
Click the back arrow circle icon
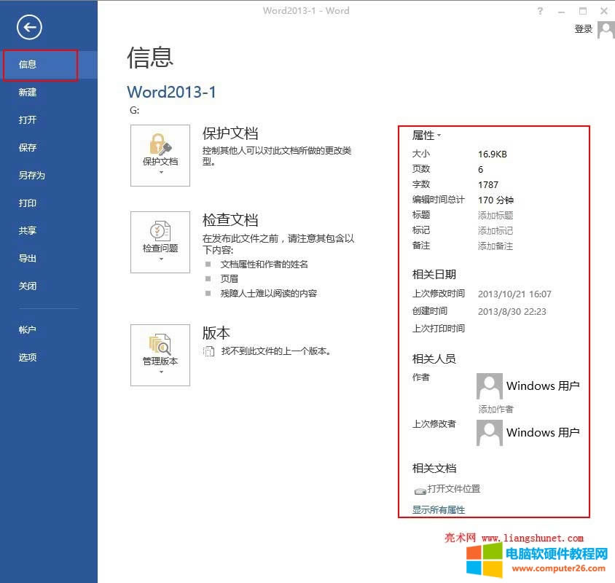[x=30, y=28]
